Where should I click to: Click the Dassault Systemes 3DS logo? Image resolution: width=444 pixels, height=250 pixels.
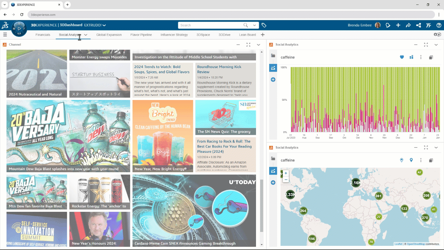(x=5, y=25)
